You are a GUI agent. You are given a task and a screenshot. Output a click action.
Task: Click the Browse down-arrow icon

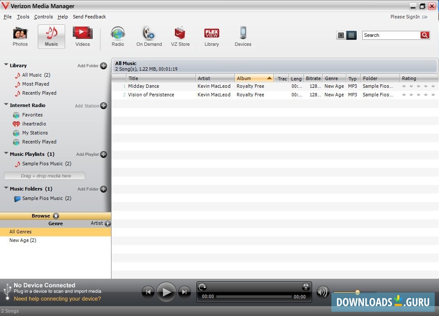pyautogui.click(x=56, y=216)
